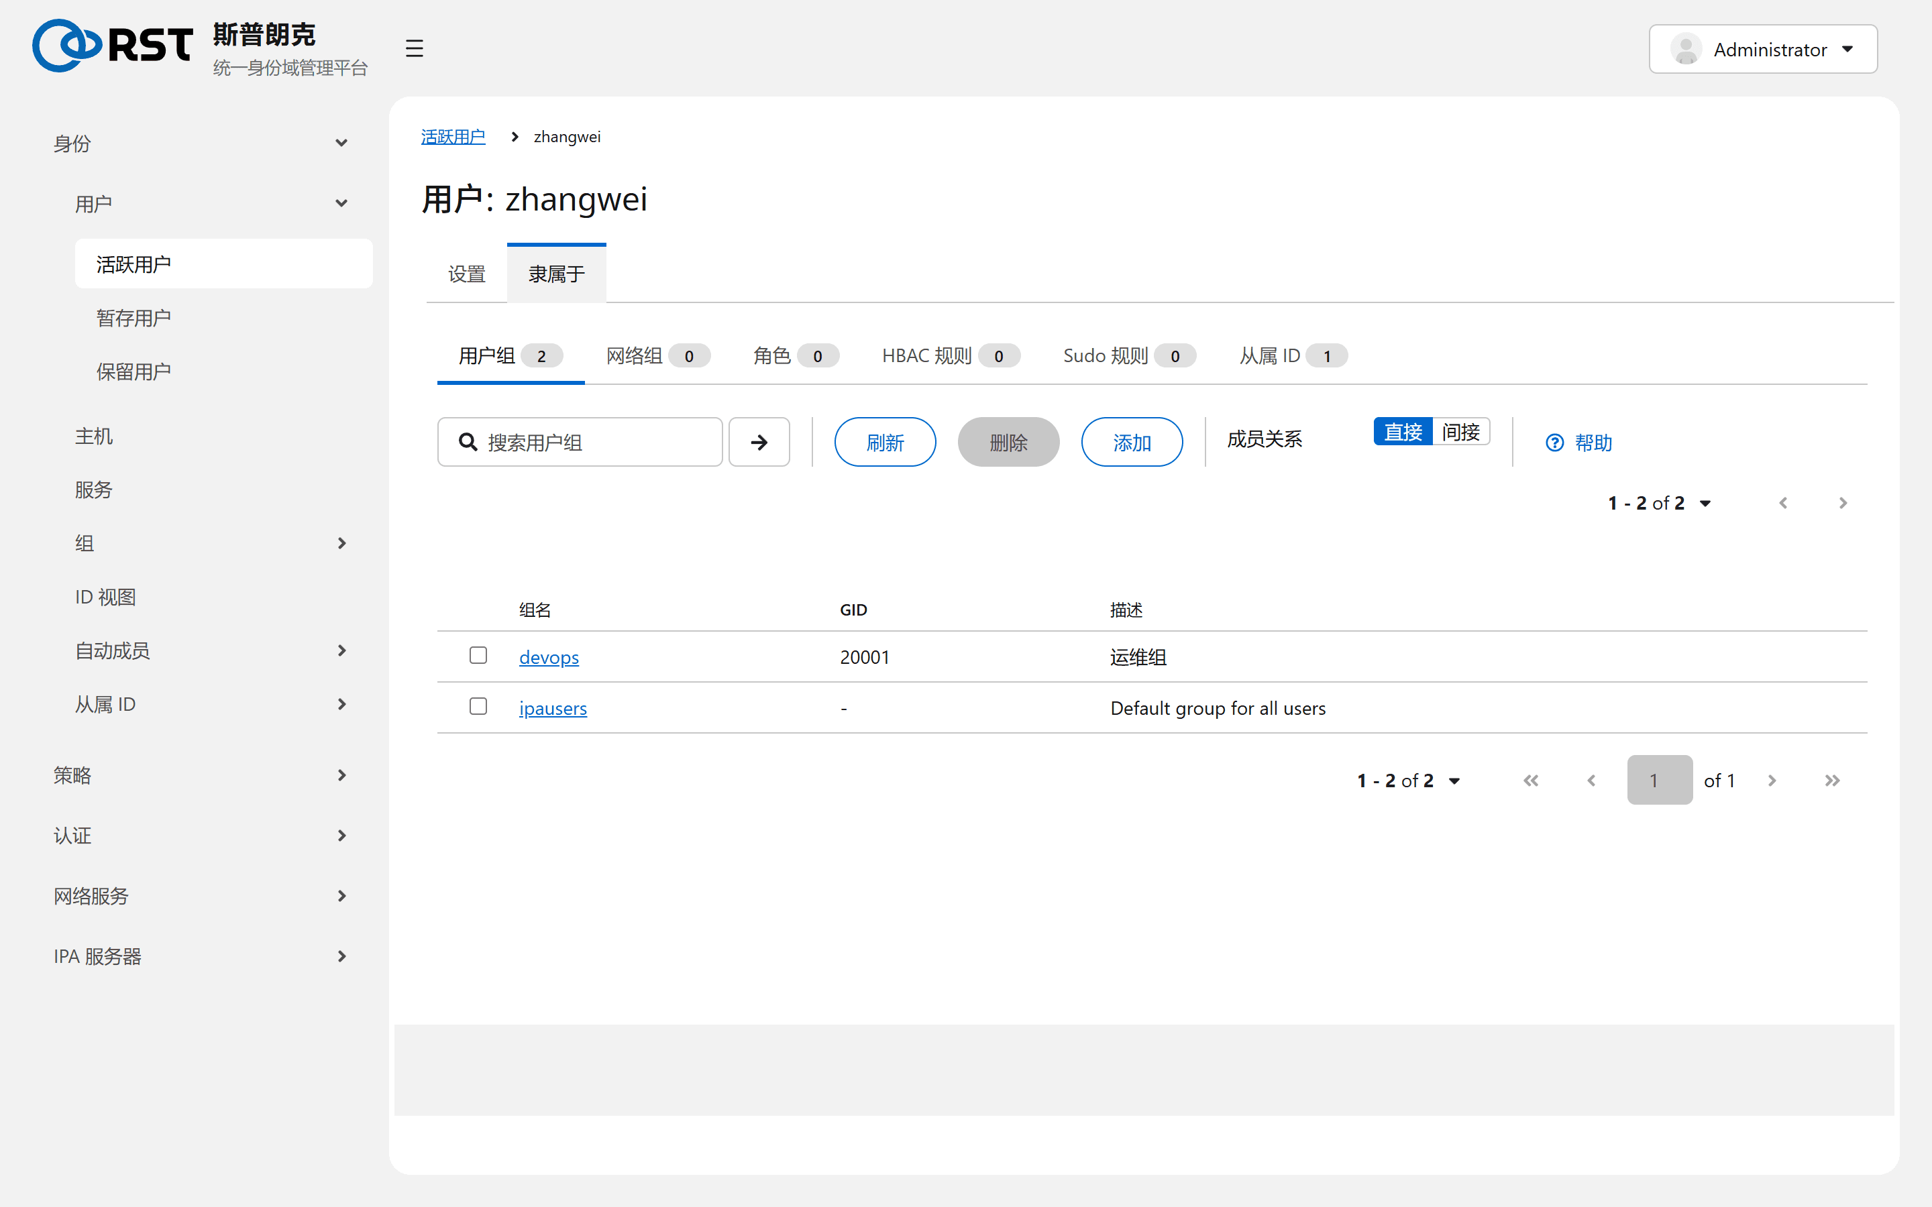Open the 角色 tab
Viewport: 1932px width, 1207px height.
tap(796, 356)
